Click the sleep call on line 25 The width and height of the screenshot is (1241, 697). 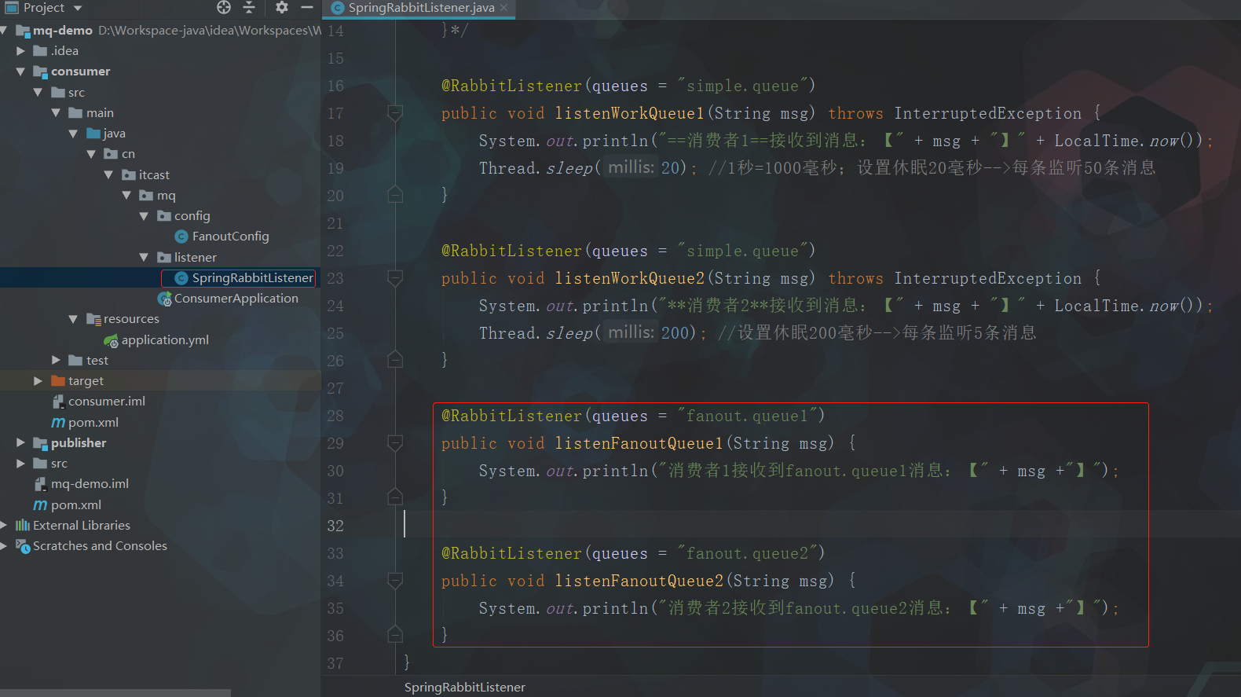click(x=569, y=333)
